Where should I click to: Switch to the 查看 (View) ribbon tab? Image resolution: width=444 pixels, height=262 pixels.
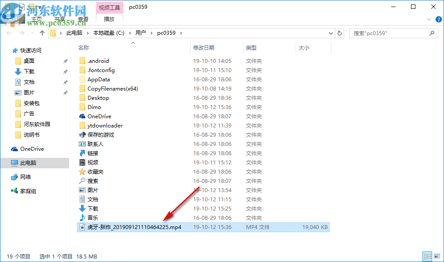coord(83,19)
